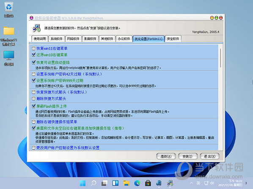Uncheck 屏蔽Flash插件上传 checkbox
The image size is (253, 189).
[x=33, y=106]
